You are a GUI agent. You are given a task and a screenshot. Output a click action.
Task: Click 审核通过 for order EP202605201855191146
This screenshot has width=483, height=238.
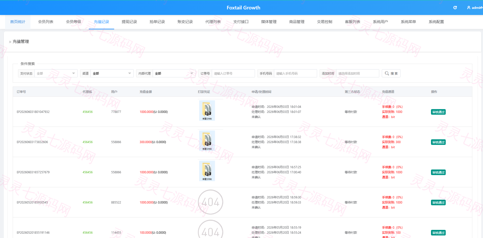pos(438,233)
